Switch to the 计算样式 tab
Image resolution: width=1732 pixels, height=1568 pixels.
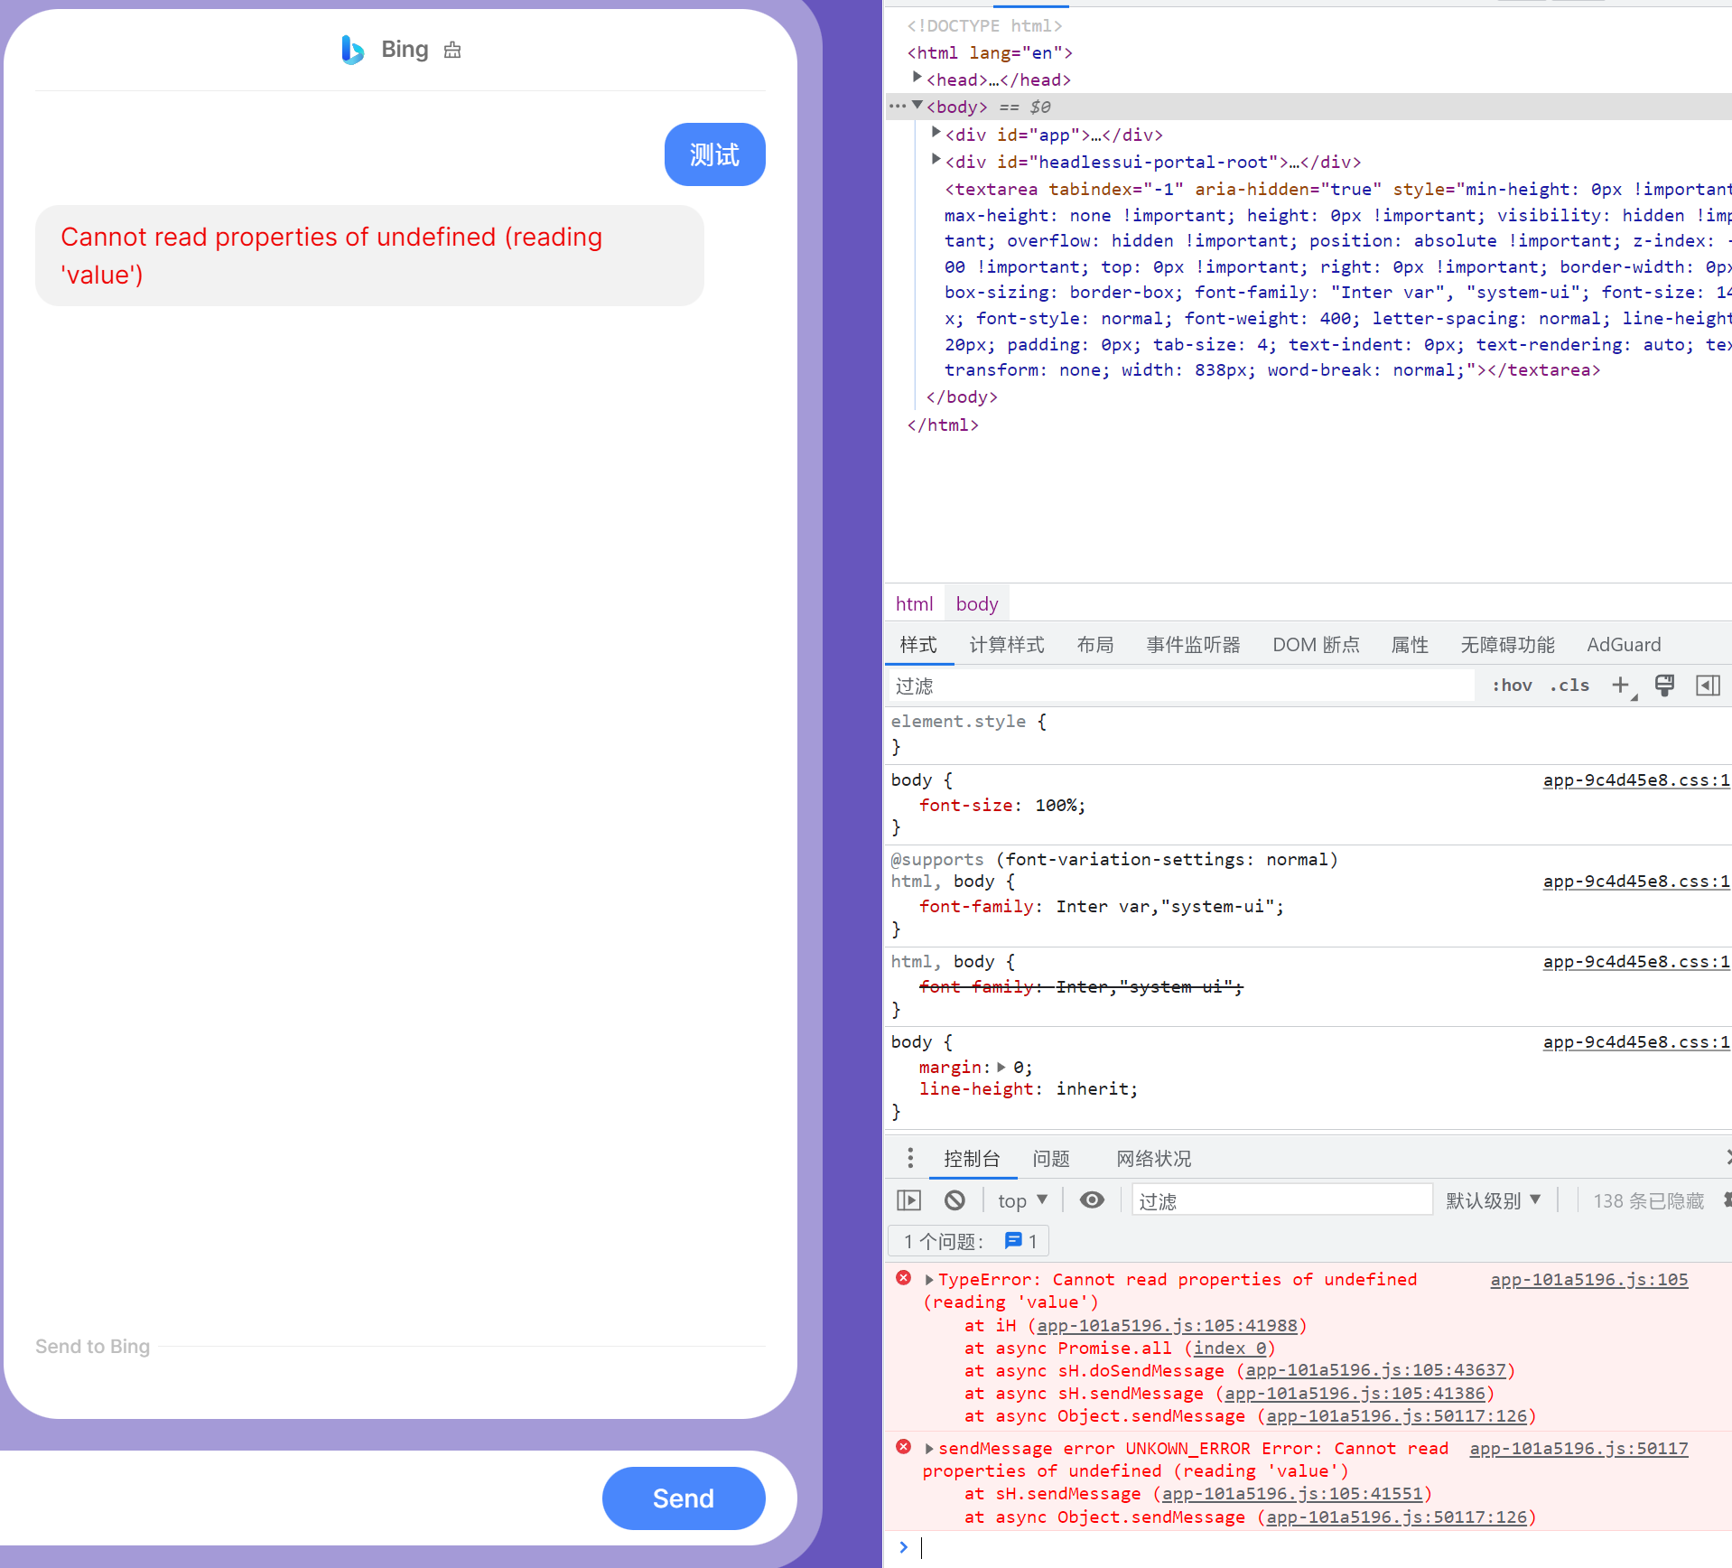(x=1006, y=644)
